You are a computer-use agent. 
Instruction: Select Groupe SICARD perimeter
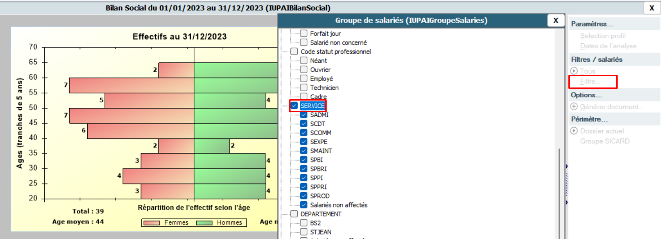pos(605,141)
